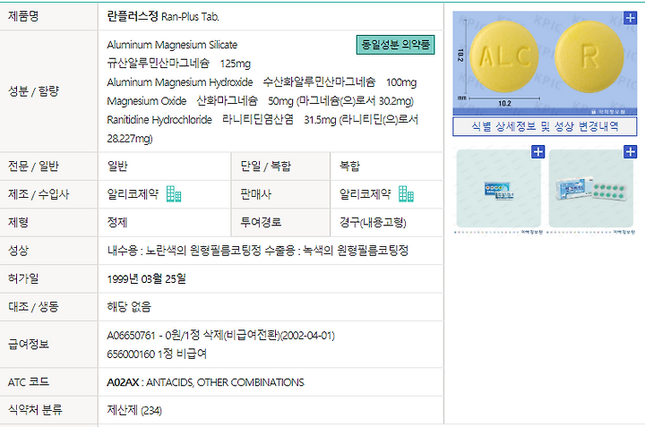Screen dimensions: 645x427
Task: Open manufacturer 알리코제약 building icon in 제조/수입사 row
Action: (174, 194)
